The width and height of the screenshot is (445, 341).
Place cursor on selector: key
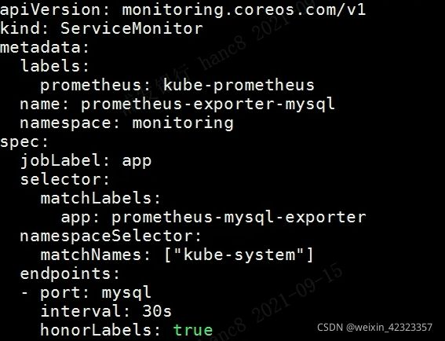pos(65,179)
